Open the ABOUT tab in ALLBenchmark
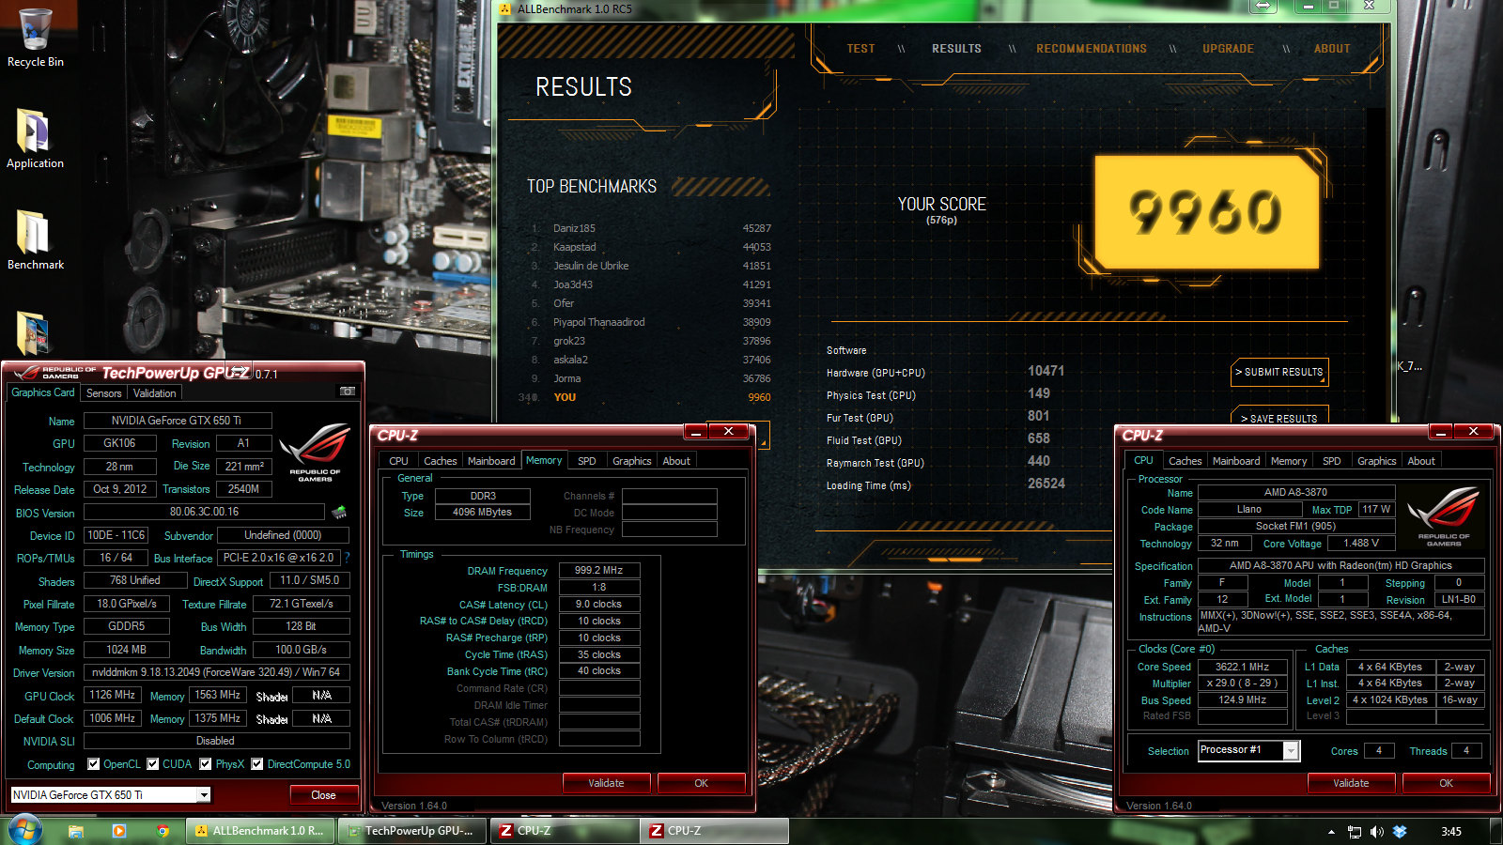Viewport: 1503px width, 845px height. (x=1332, y=49)
